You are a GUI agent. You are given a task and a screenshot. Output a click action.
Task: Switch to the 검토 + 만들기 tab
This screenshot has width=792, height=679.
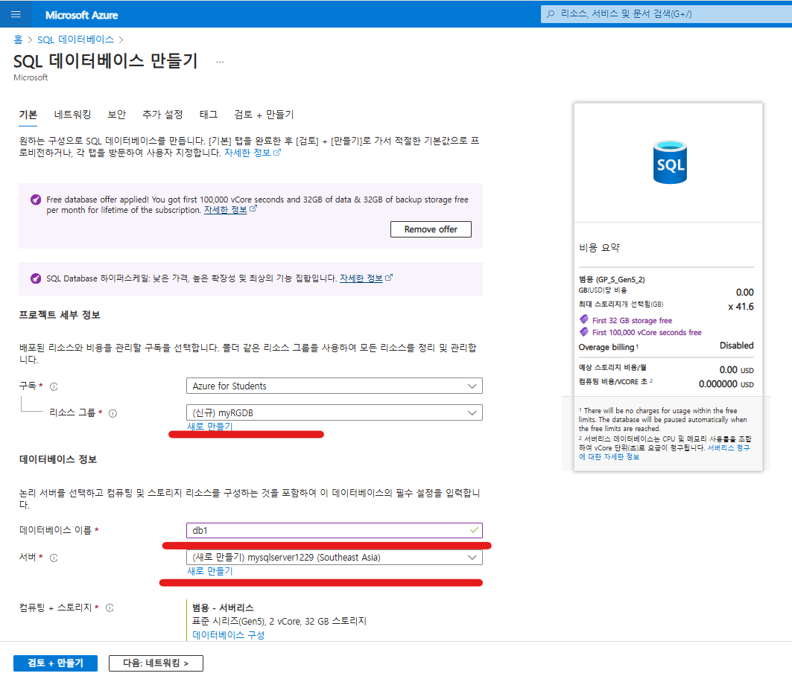point(264,115)
